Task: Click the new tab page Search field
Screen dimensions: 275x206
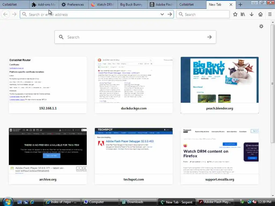Action: [135, 37]
